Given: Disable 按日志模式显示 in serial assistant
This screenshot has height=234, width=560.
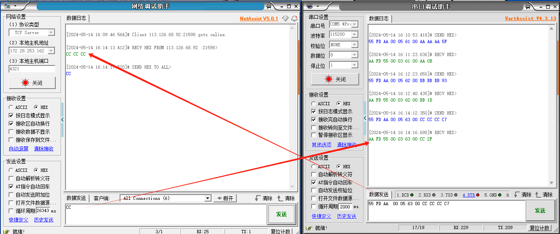Looking at the screenshot, I should (x=314, y=111).
